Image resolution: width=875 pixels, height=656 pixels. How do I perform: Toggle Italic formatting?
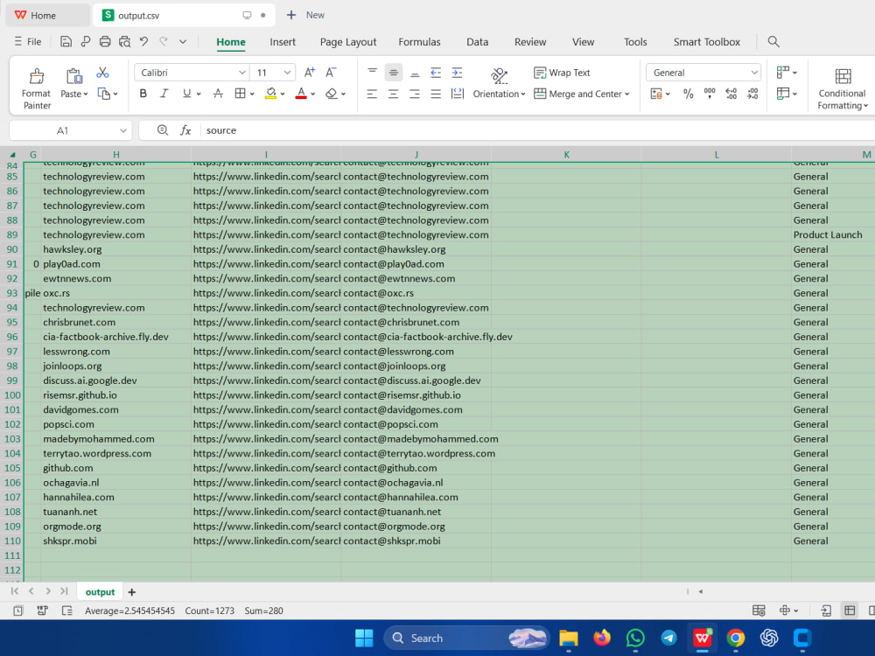164,94
